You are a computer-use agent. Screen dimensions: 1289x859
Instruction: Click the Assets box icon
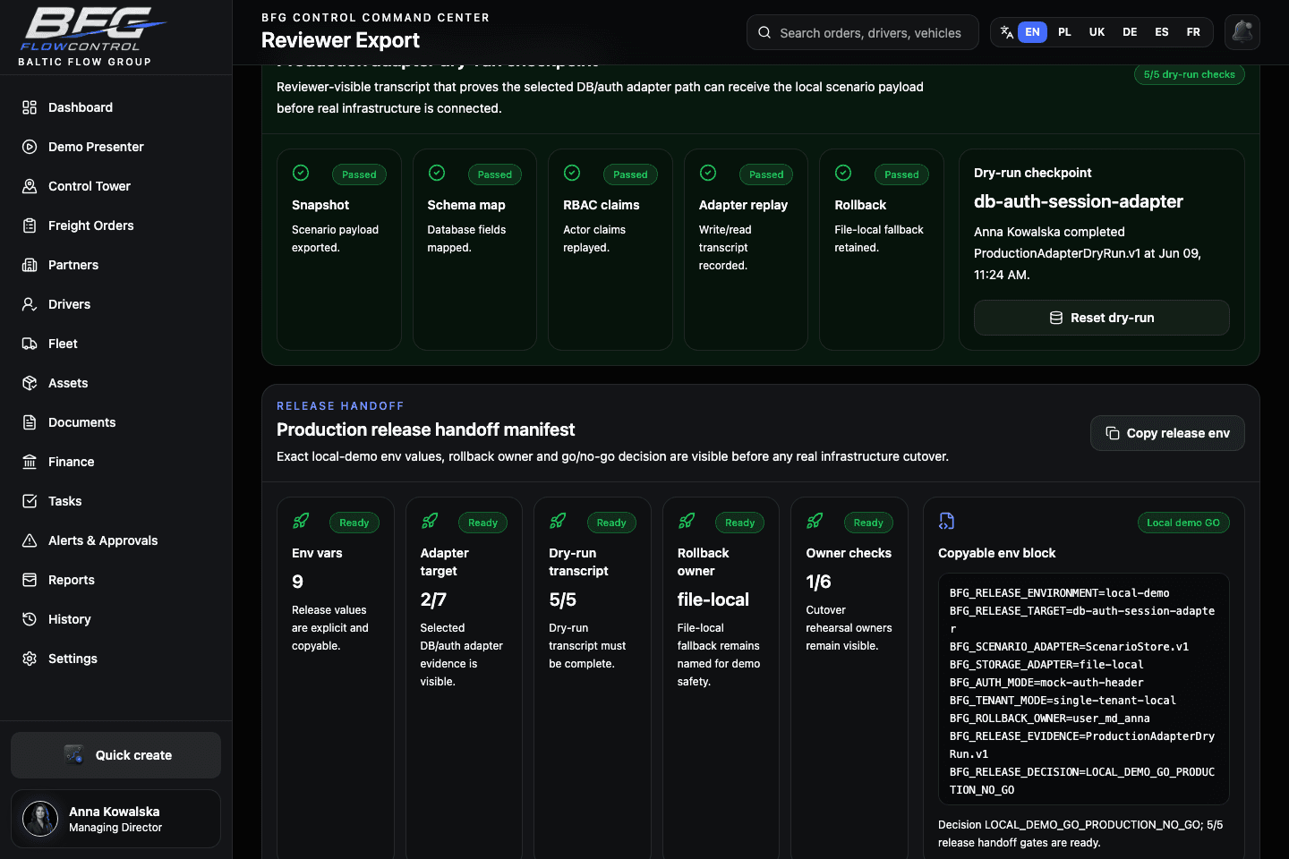click(30, 383)
